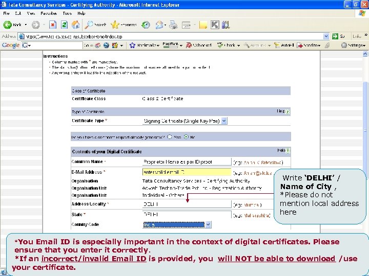Click the Google toolbar search box

(x=55, y=45)
